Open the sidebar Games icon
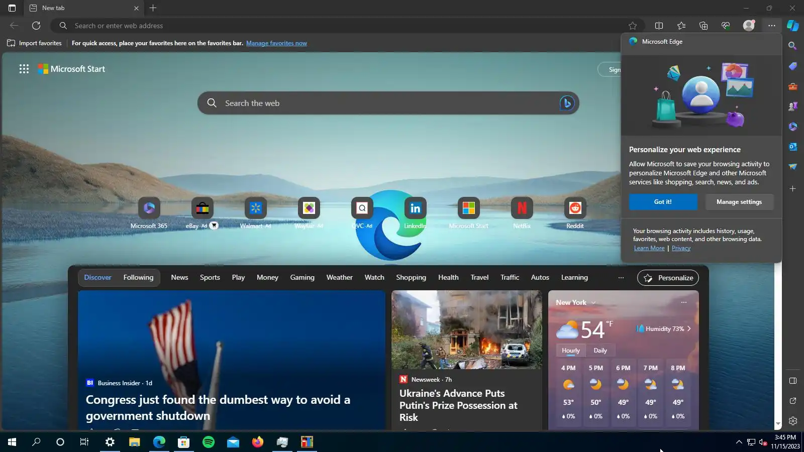The width and height of the screenshot is (804, 452). (x=793, y=106)
